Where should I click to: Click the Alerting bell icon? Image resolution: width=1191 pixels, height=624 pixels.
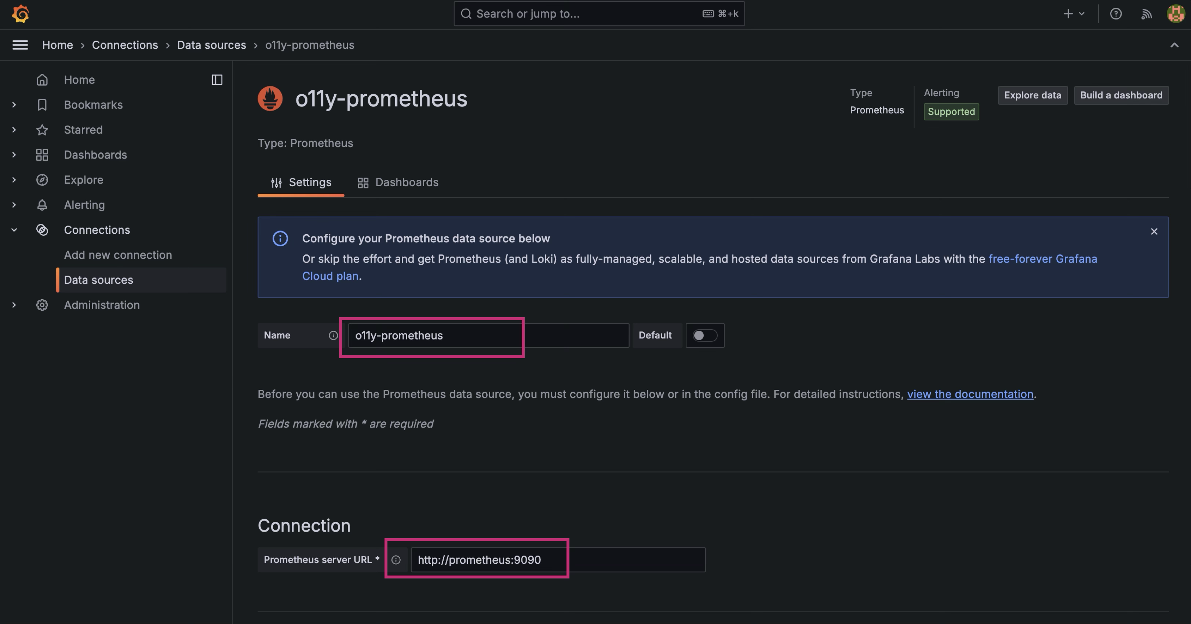(x=42, y=204)
